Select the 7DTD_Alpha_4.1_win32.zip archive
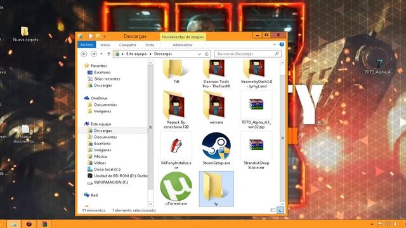Image resolution: width=406 pixels, height=228 pixels. [256, 110]
